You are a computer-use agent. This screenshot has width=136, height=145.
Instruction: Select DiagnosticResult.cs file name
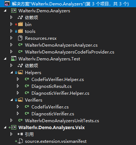coord(51,86)
